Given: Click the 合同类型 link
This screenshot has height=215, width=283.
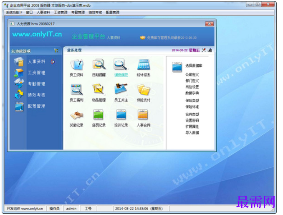Looking at the screenshot, I should (x=192, y=114).
